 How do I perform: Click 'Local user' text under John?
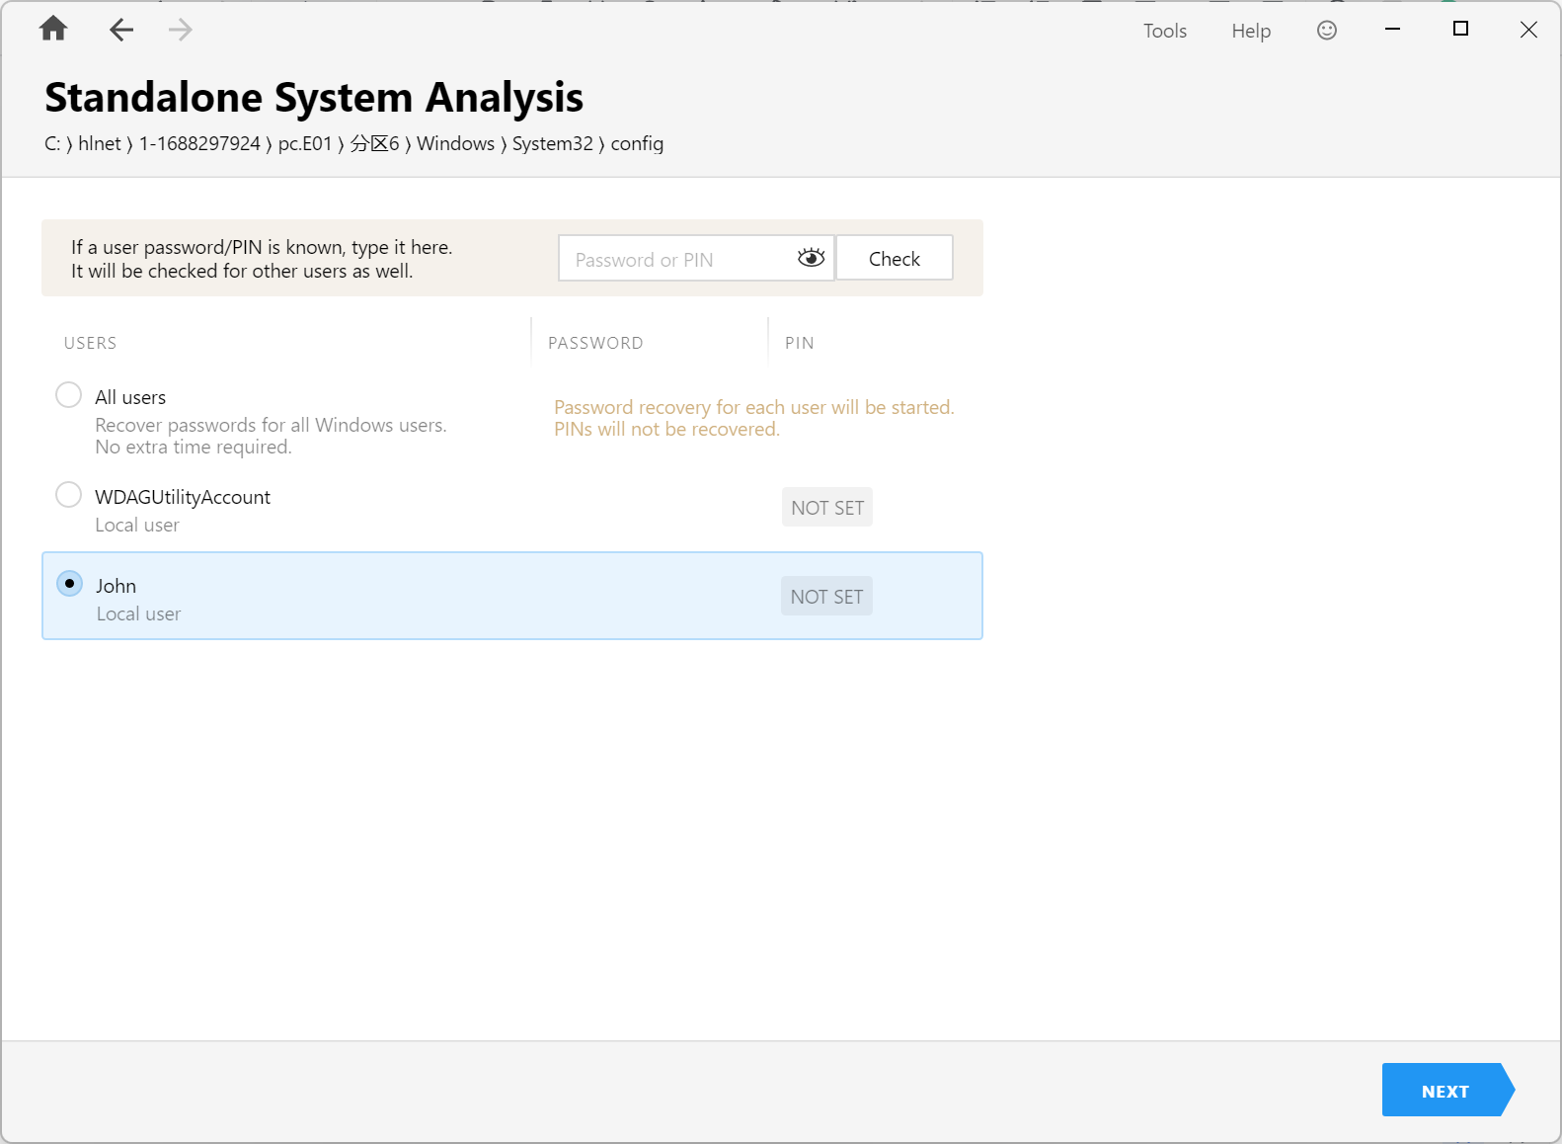[138, 613]
